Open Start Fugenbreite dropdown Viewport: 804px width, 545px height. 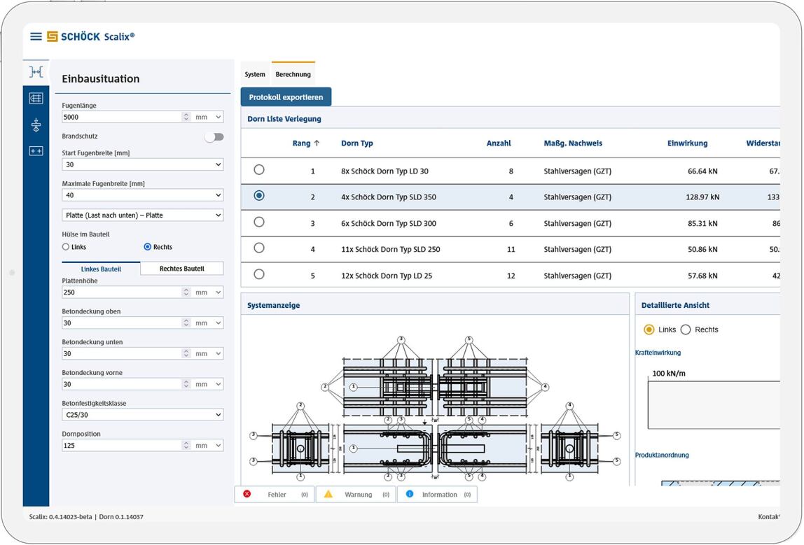(x=143, y=164)
